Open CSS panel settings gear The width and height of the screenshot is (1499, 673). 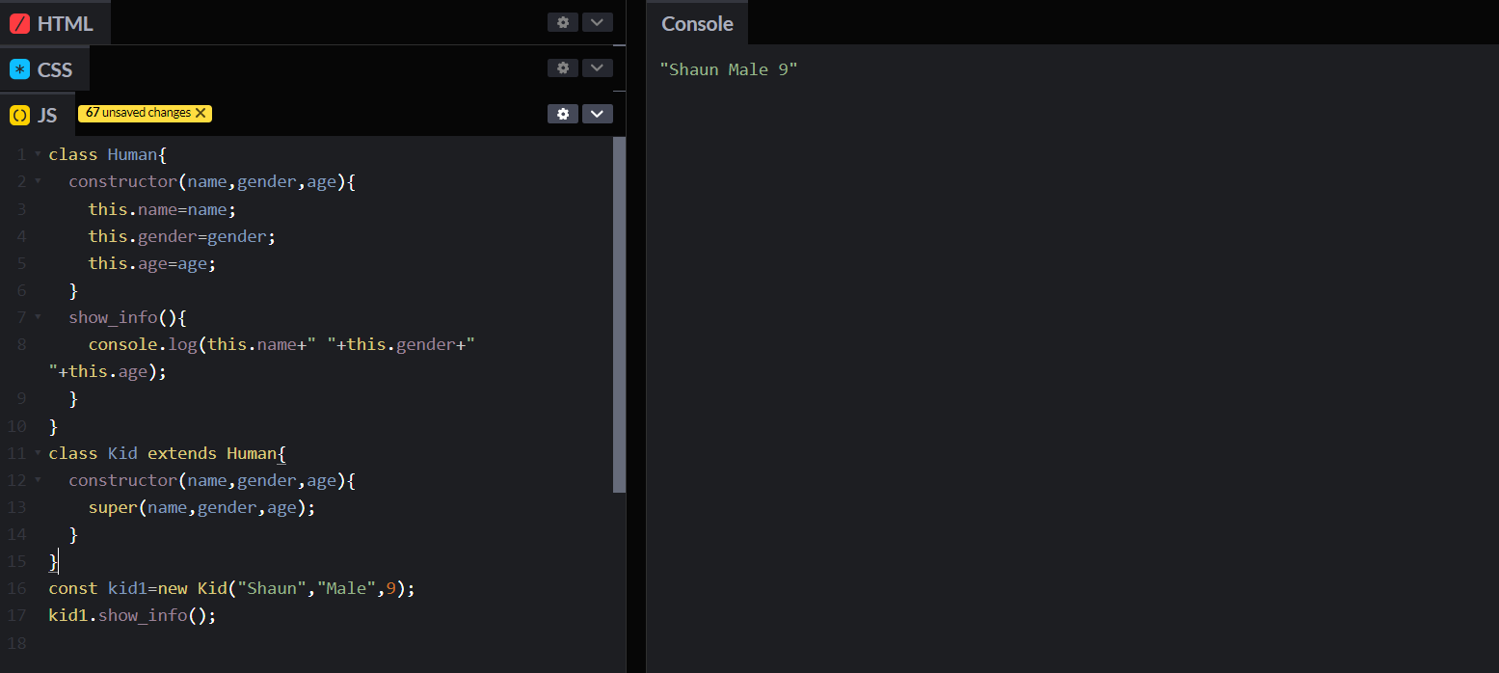(x=563, y=67)
